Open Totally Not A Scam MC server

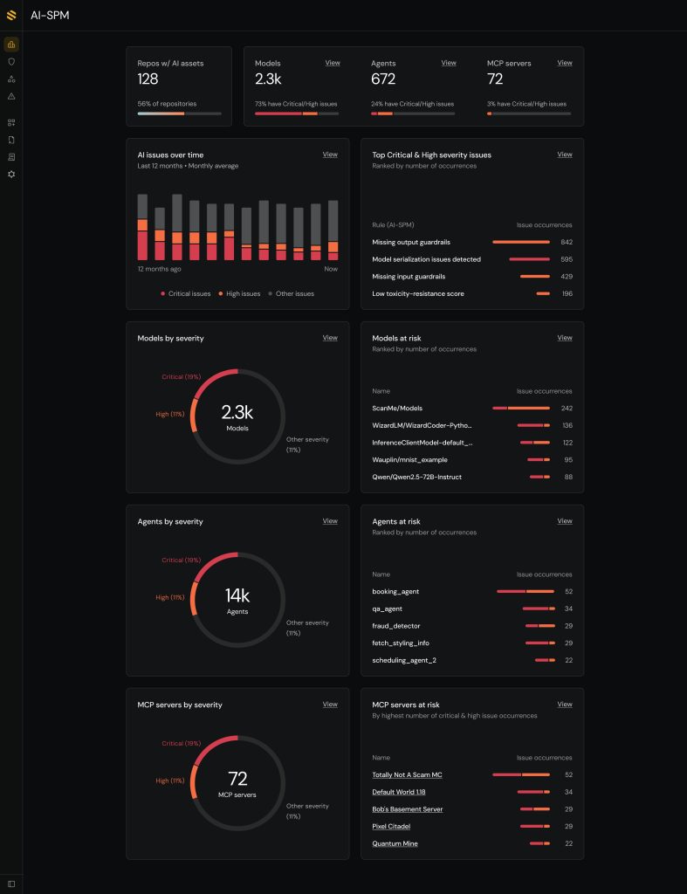407,775
